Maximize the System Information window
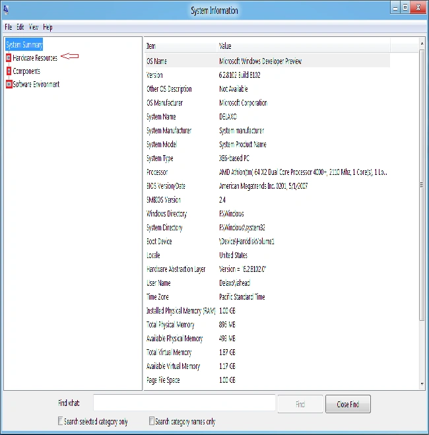Screen dimensions: 429x435 (405, 7)
